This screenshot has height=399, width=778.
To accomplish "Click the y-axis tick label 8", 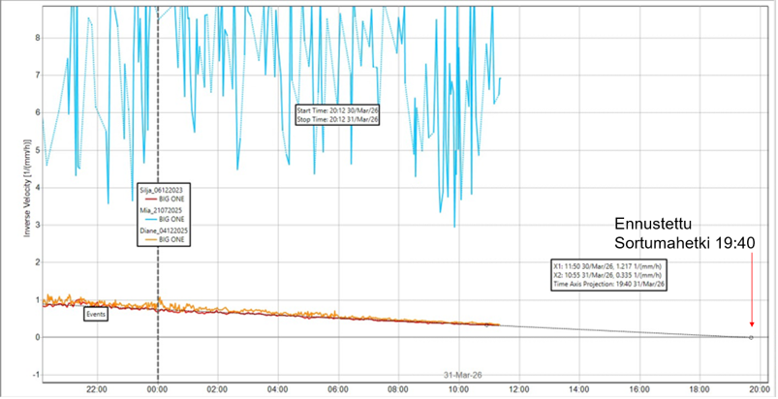I will [37, 38].
